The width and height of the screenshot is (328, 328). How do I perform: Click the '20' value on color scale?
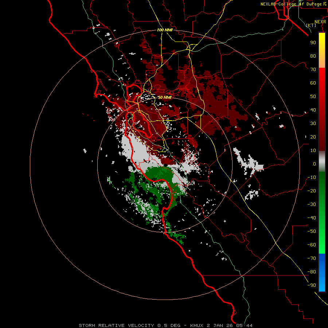point(313,137)
